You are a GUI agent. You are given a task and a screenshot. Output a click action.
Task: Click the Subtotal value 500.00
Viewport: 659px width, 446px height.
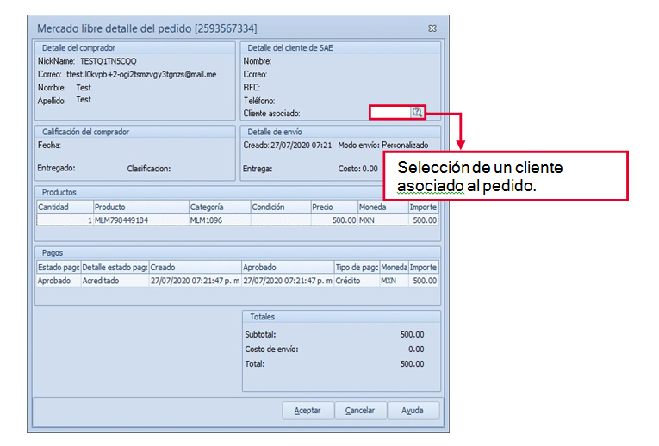pos(412,335)
